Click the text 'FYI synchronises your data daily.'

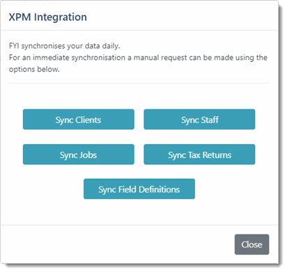tap(65, 46)
